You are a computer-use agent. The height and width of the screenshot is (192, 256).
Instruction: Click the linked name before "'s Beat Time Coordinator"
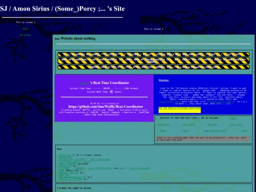point(84,83)
